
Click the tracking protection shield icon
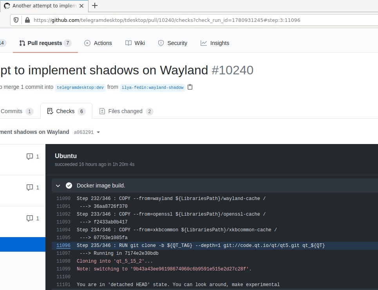[x=16, y=20]
